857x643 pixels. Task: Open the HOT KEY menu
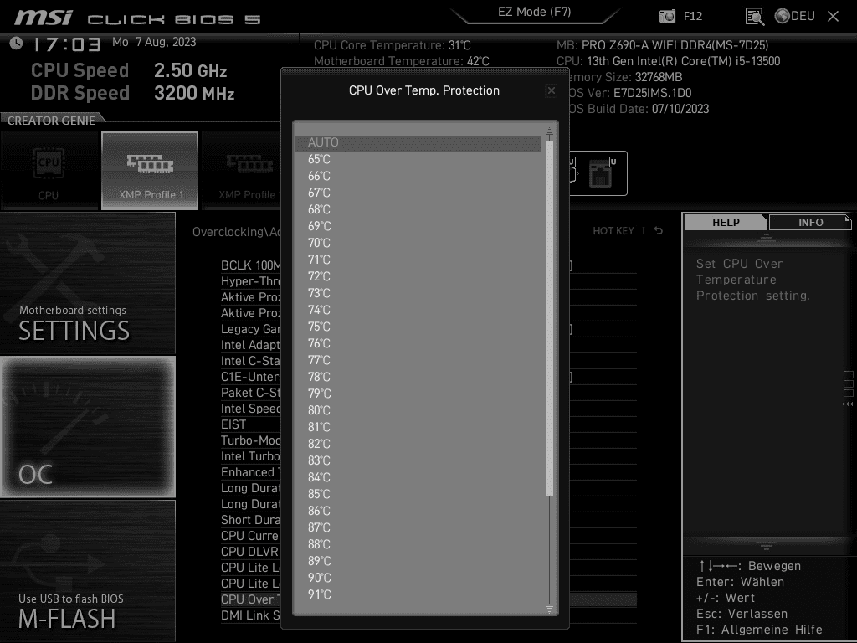point(613,231)
